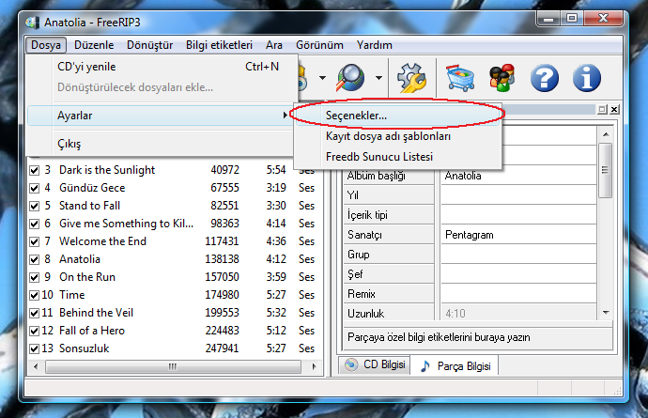Toggle checkbox for track 10 Time
Screen dimensions: 648x418
[x=35, y=295]
